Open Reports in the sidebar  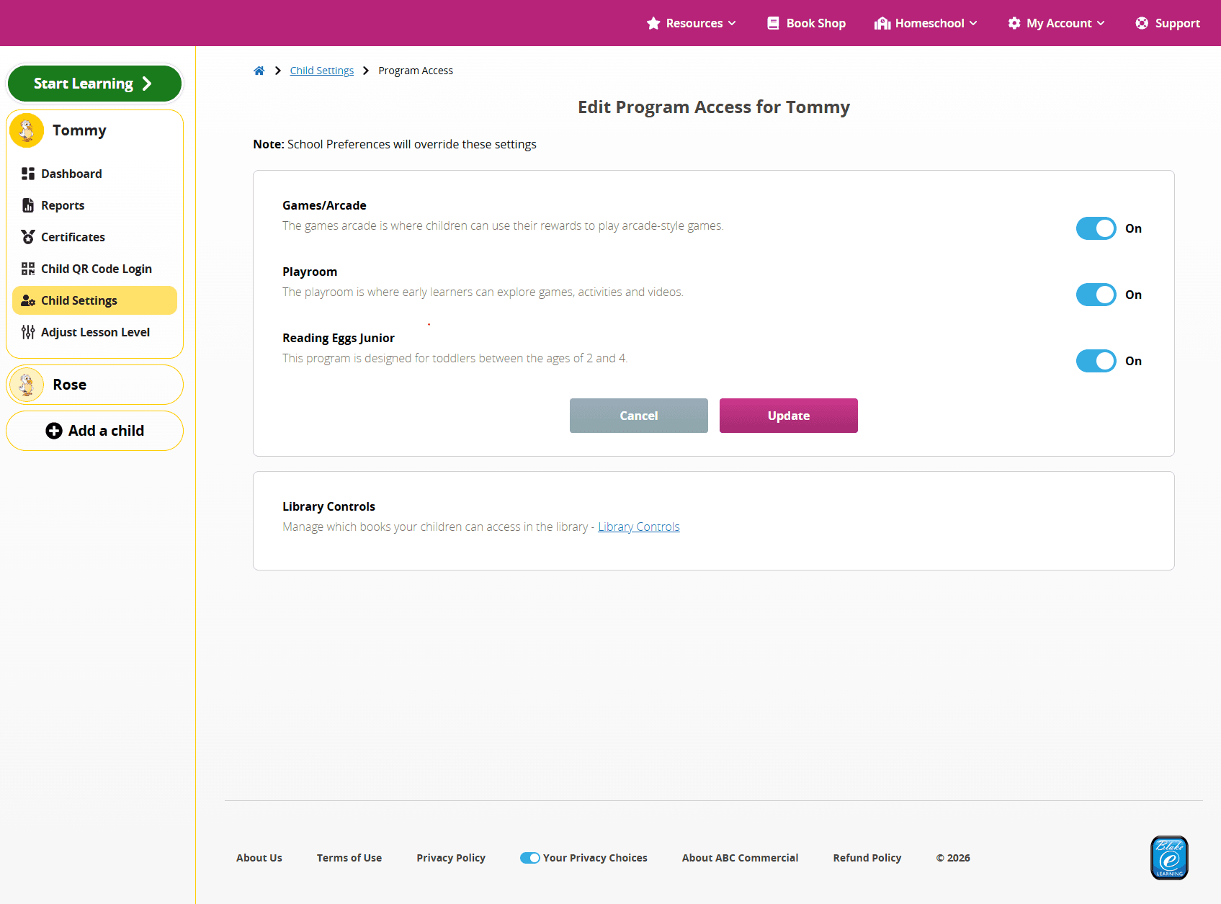point(94,205)
